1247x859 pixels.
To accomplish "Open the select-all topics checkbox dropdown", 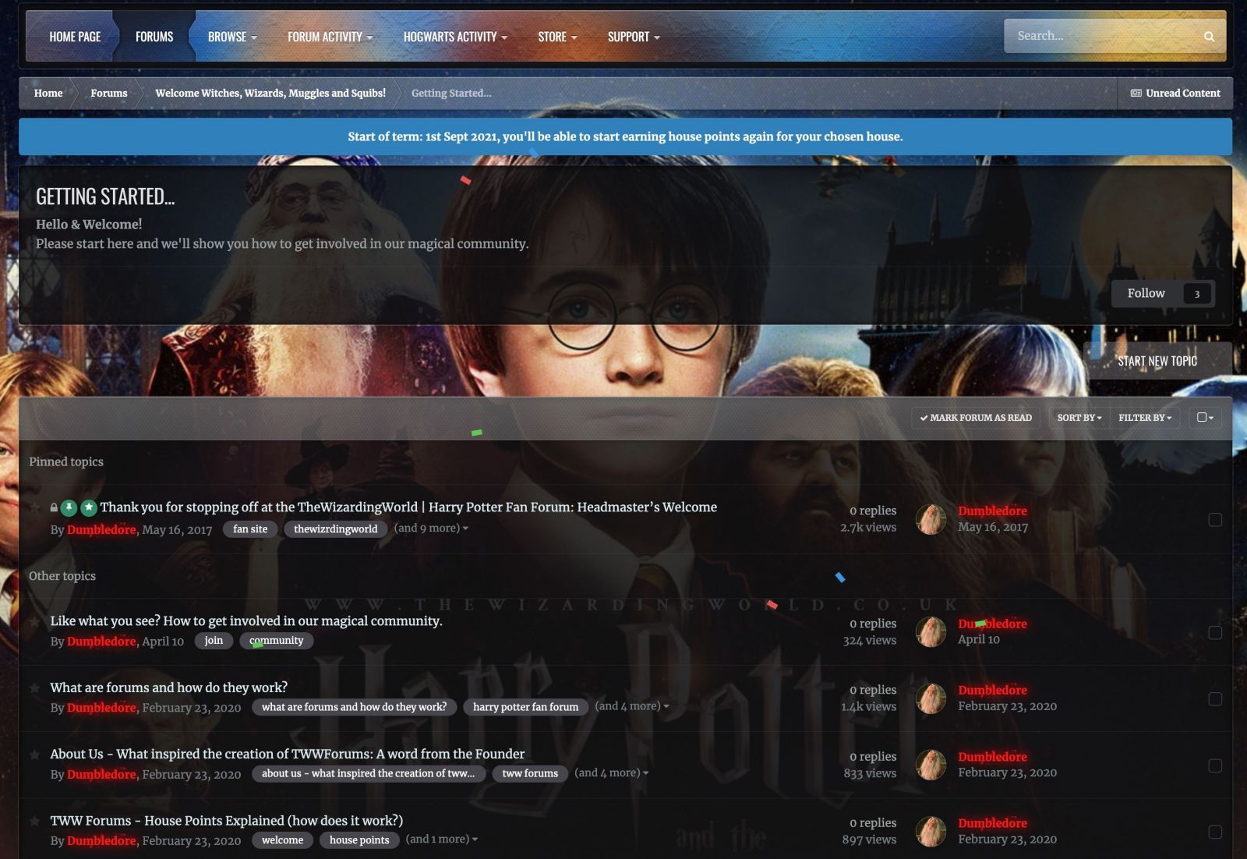I will coord(1205,418).
